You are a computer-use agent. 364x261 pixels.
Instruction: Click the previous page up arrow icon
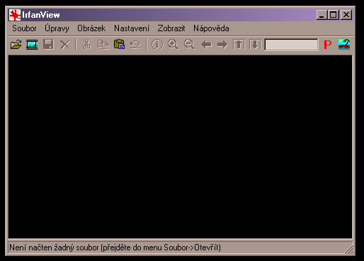pyautogui.click(x=239, y=45)
